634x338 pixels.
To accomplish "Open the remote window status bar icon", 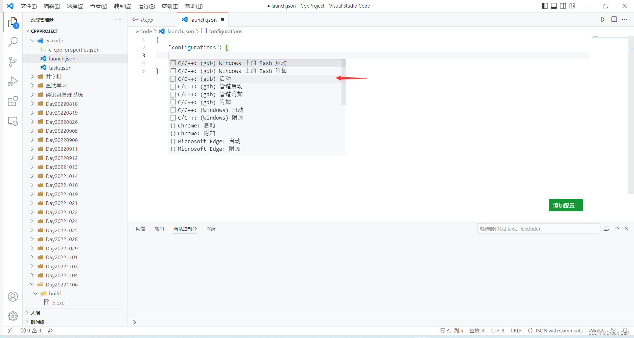I will [10, 330].
